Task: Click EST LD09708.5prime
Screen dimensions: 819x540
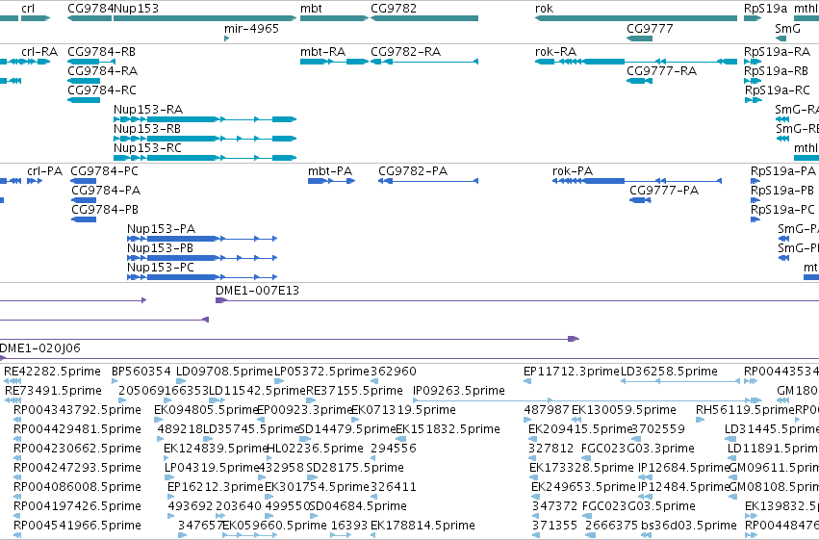Action: [x=180, y=381]
